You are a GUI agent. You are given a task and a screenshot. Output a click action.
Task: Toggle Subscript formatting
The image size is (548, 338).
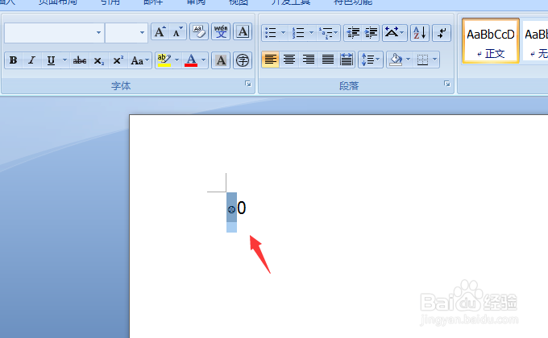coord(99,60)
